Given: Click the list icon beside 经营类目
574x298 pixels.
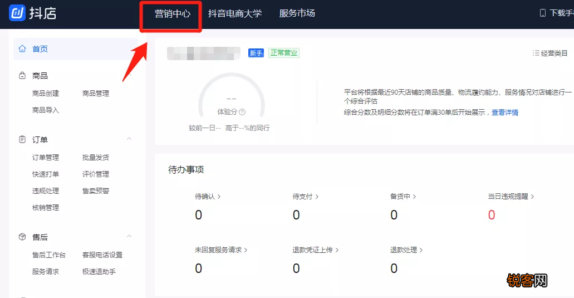Looking at the screenshot, I should tap(536, 53).
